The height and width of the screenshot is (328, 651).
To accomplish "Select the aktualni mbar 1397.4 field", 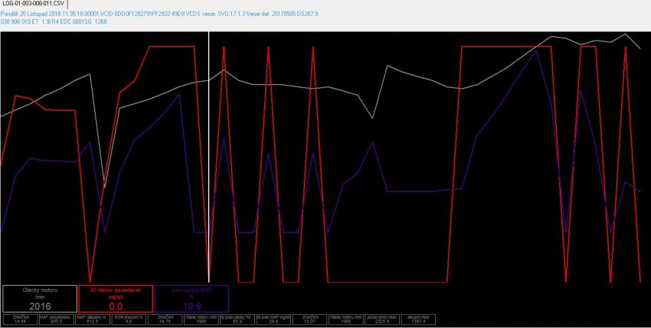I will click(x=417, y=320).
